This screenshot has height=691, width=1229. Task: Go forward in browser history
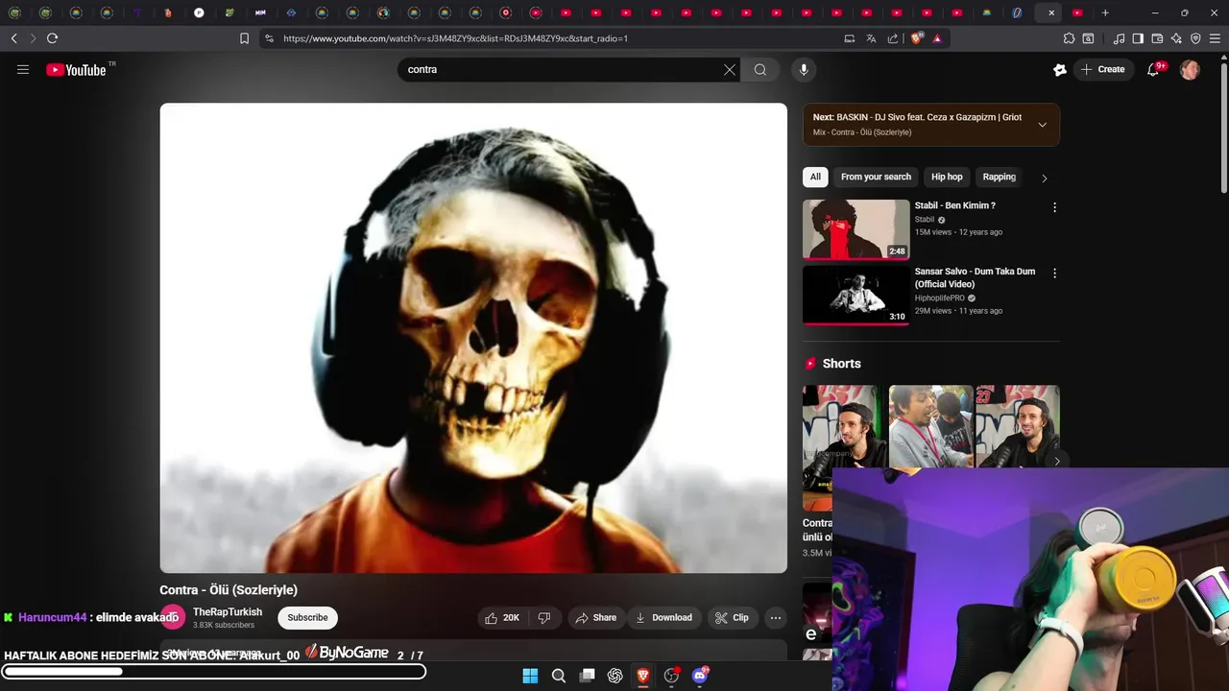click(33, 38)
